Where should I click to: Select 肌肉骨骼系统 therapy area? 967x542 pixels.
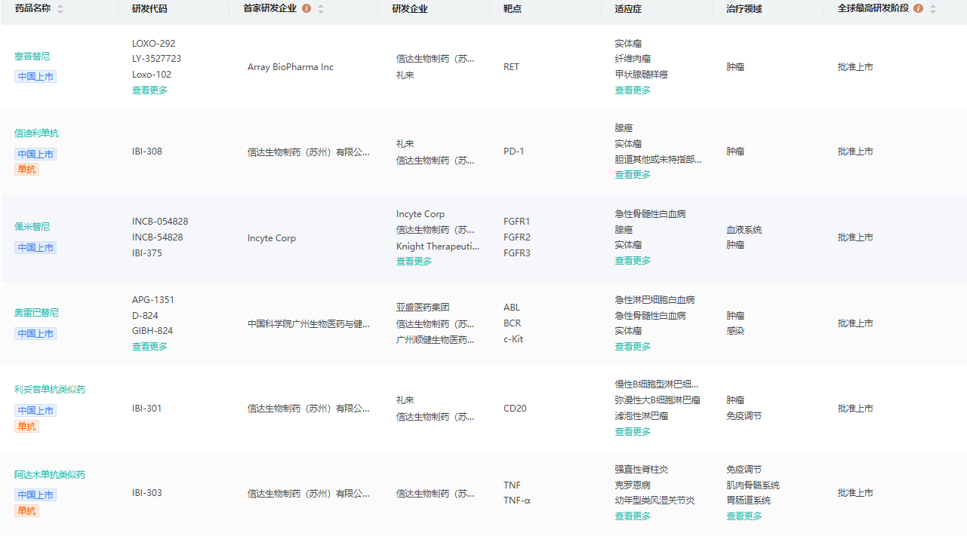pos(753,485)
